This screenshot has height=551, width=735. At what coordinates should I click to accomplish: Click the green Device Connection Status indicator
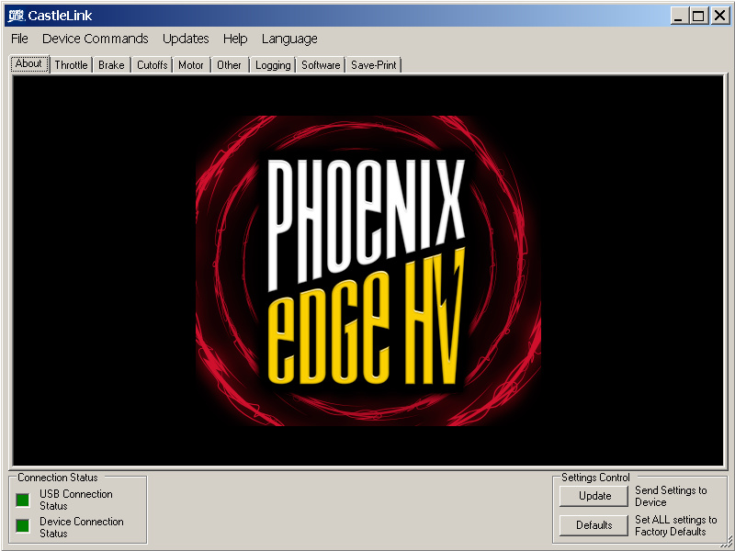[23, 526]
